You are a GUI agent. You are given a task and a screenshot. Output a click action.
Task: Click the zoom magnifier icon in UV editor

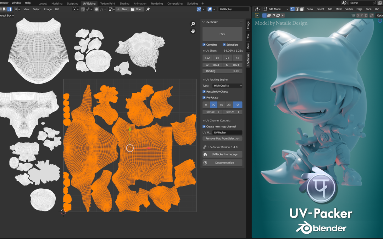193,24
